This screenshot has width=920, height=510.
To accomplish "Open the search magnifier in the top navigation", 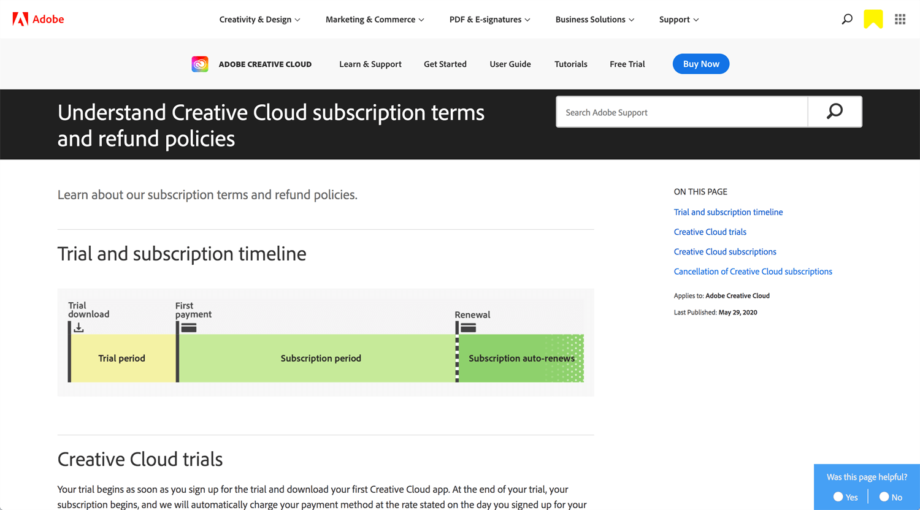I will 847,19.
